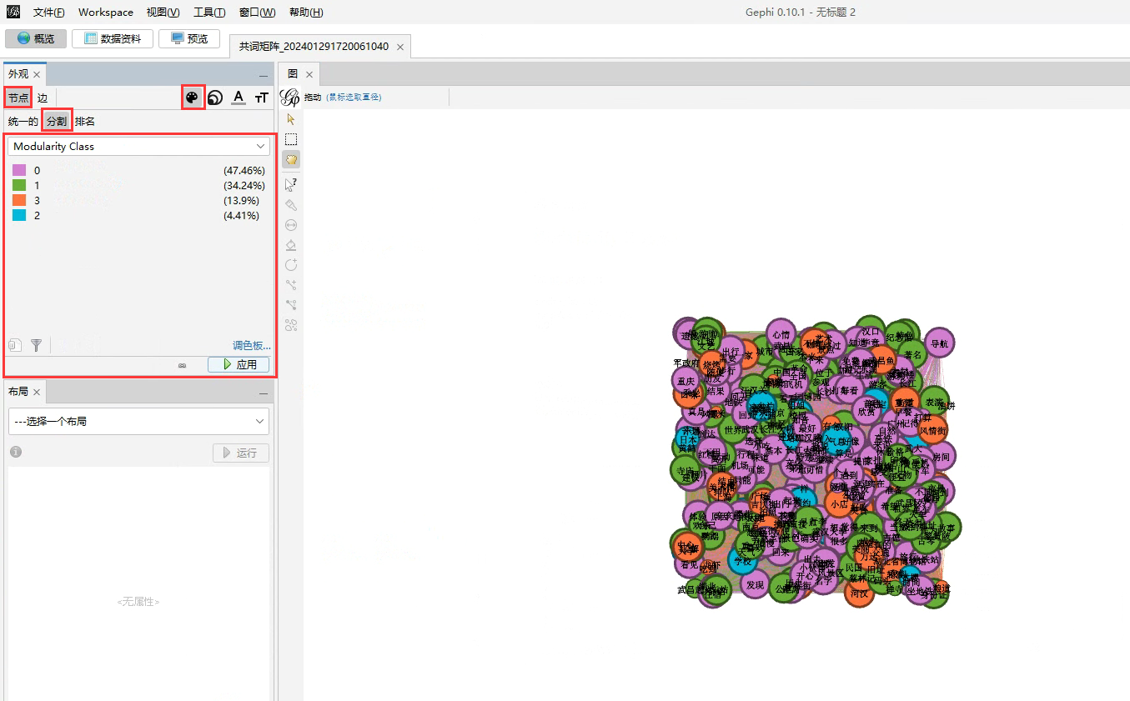Switch to the 概览 overview perspective
The height and width of the screenshot is (701, 1130).
tap(36, 38)
